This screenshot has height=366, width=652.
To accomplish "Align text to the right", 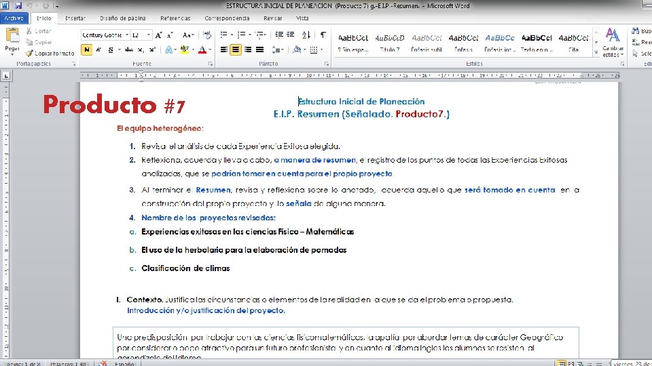I will 248,49.
